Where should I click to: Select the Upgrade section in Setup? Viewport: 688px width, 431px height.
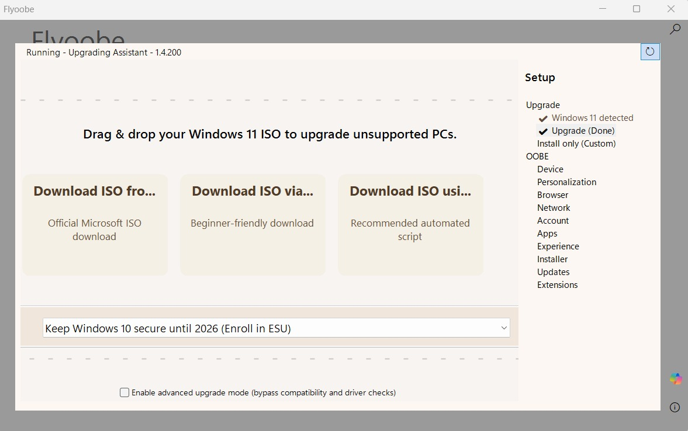click(x=543, y=105)
